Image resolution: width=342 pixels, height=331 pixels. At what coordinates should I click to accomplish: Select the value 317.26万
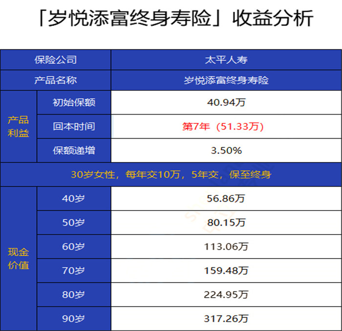226,319
